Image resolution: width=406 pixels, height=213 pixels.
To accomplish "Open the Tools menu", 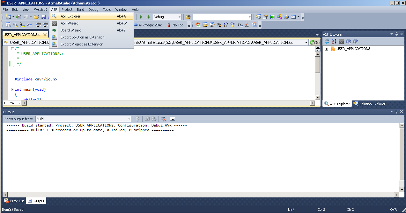I will [x=107, y=10].
